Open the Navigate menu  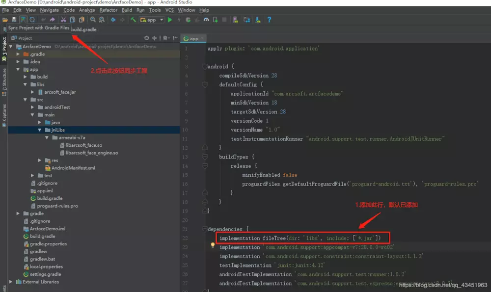[49, 10]
